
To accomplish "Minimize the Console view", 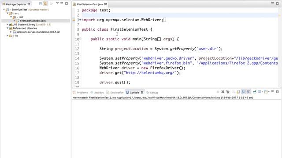I will (272, 91).
